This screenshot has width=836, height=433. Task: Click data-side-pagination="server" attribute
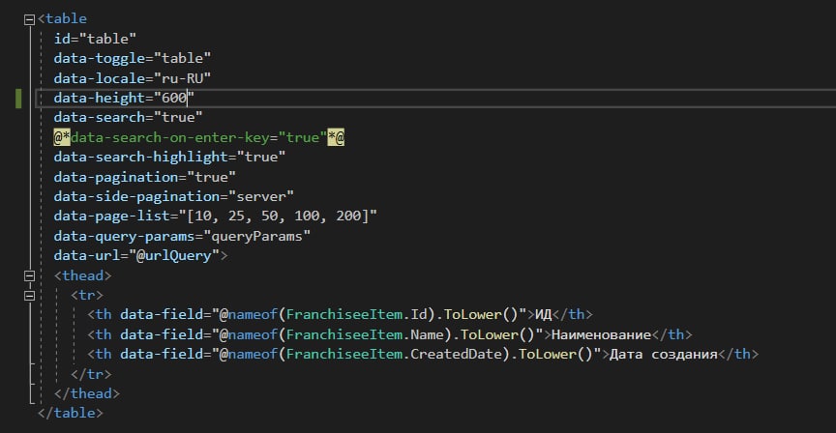click(x=174, y=196)
